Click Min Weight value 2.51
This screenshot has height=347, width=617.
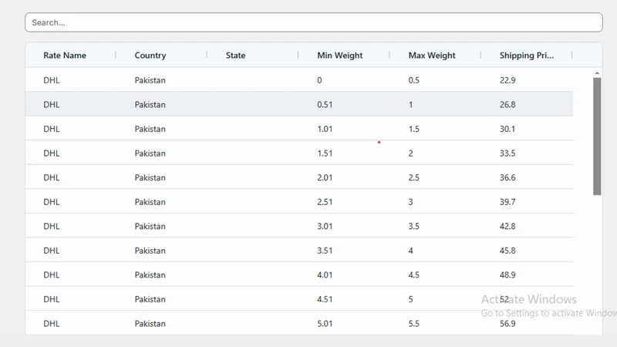(x=325, y=202)
